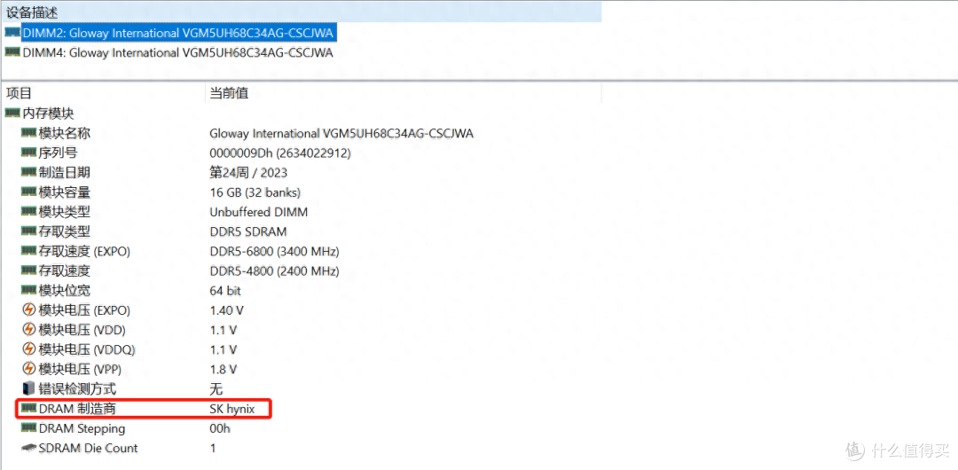Click the 无 value for error detection
This screenshot has width=958, height=470.
pos(216,388)
